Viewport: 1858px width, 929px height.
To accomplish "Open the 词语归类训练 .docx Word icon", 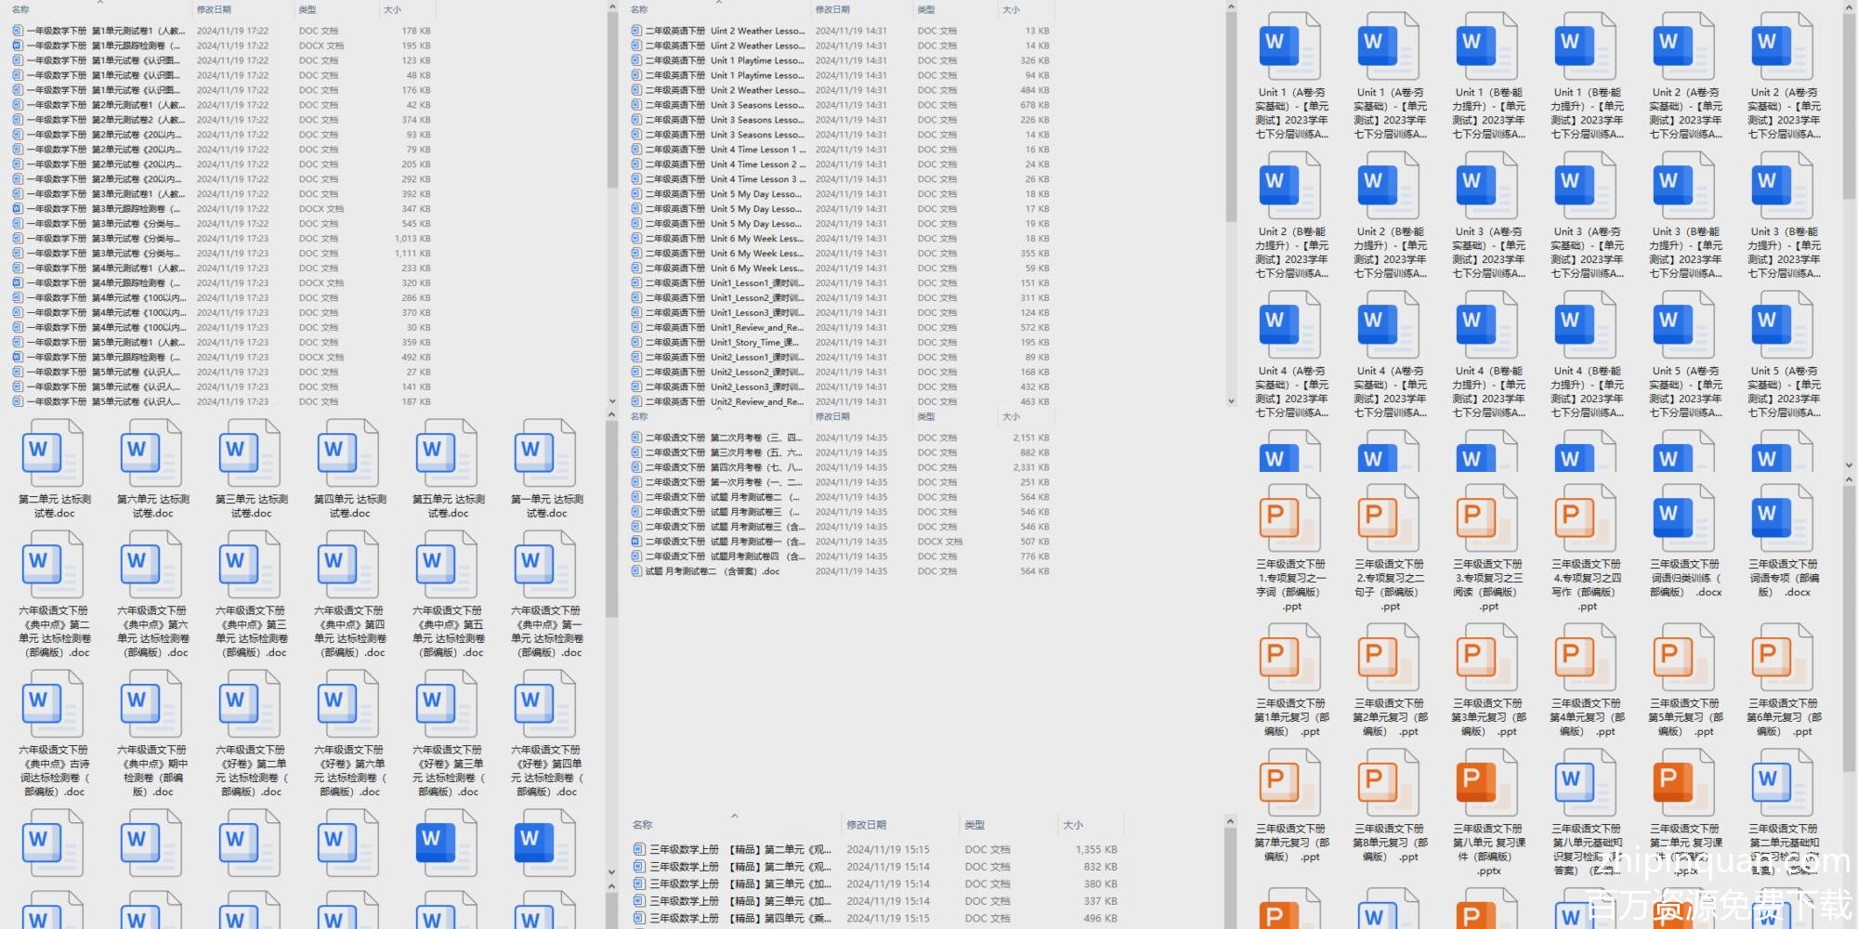I will click(1684, 518).
